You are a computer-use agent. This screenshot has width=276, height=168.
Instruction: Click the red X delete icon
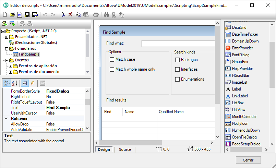click(70, 14)
